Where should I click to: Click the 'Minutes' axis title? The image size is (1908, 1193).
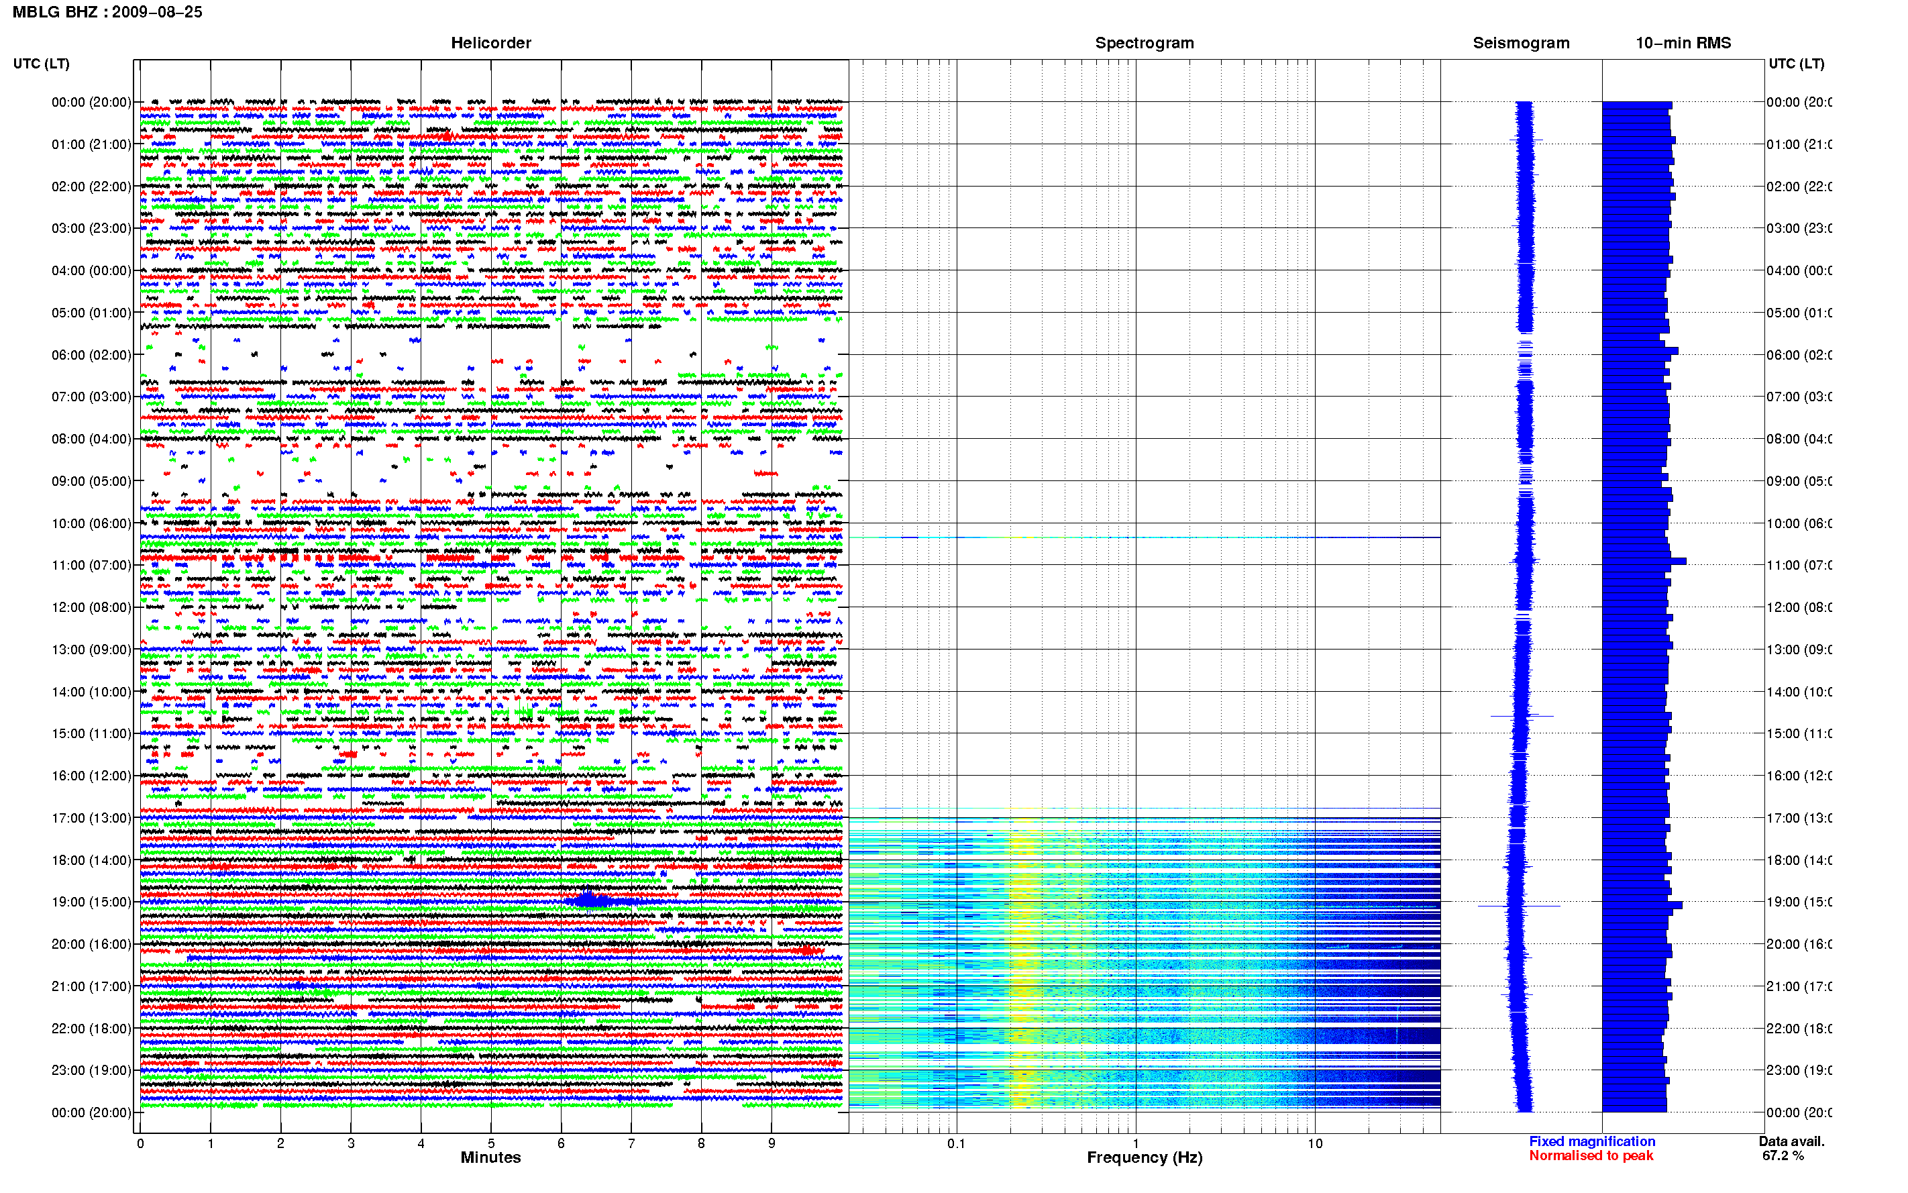click(x=490, y=1157)
